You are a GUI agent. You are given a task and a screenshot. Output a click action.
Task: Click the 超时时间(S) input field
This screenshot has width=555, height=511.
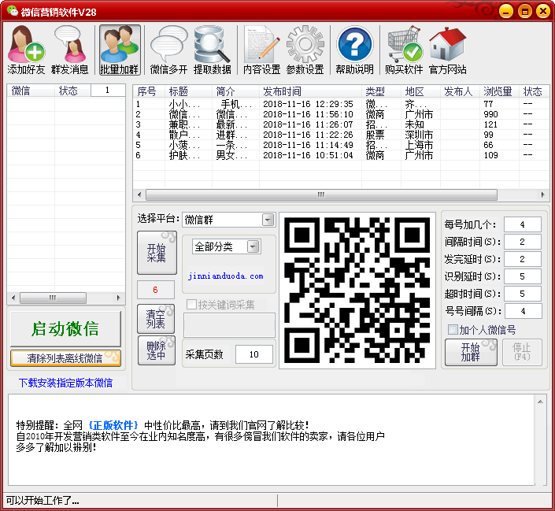pyautogui.click(x=523, y=294)
